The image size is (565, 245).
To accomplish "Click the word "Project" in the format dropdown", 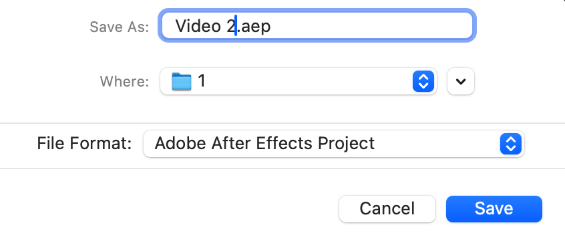I will coord(346,144).
